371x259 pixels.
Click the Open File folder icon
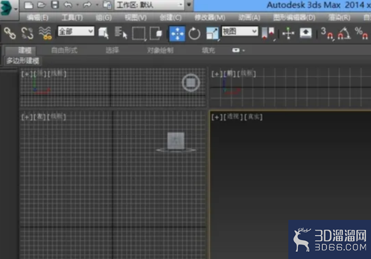[41, 5]
